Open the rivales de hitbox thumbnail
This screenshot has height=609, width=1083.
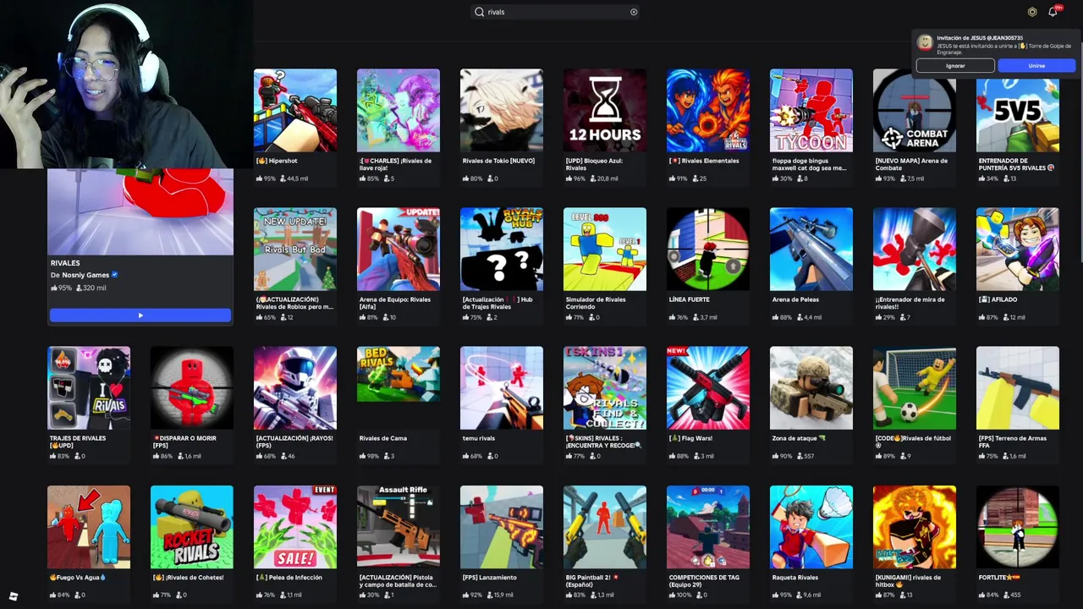coord(915,527)
